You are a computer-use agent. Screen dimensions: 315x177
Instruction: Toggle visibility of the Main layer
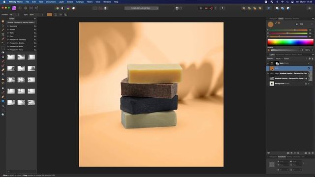pyautogui.click(x=309, y=63)
